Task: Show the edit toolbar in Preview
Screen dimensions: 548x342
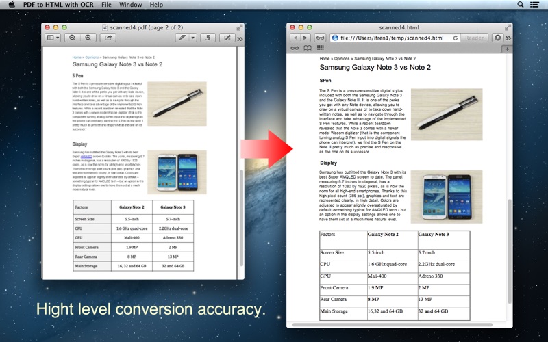Action: pyautogui.click(x=227, y=38)
